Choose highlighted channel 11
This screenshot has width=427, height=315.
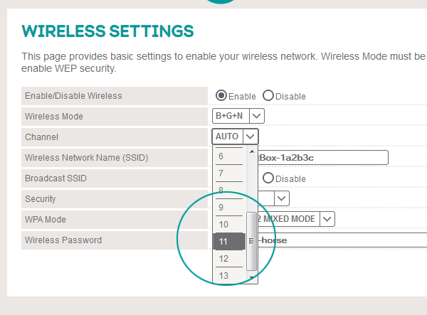click(x=229, y=241)
